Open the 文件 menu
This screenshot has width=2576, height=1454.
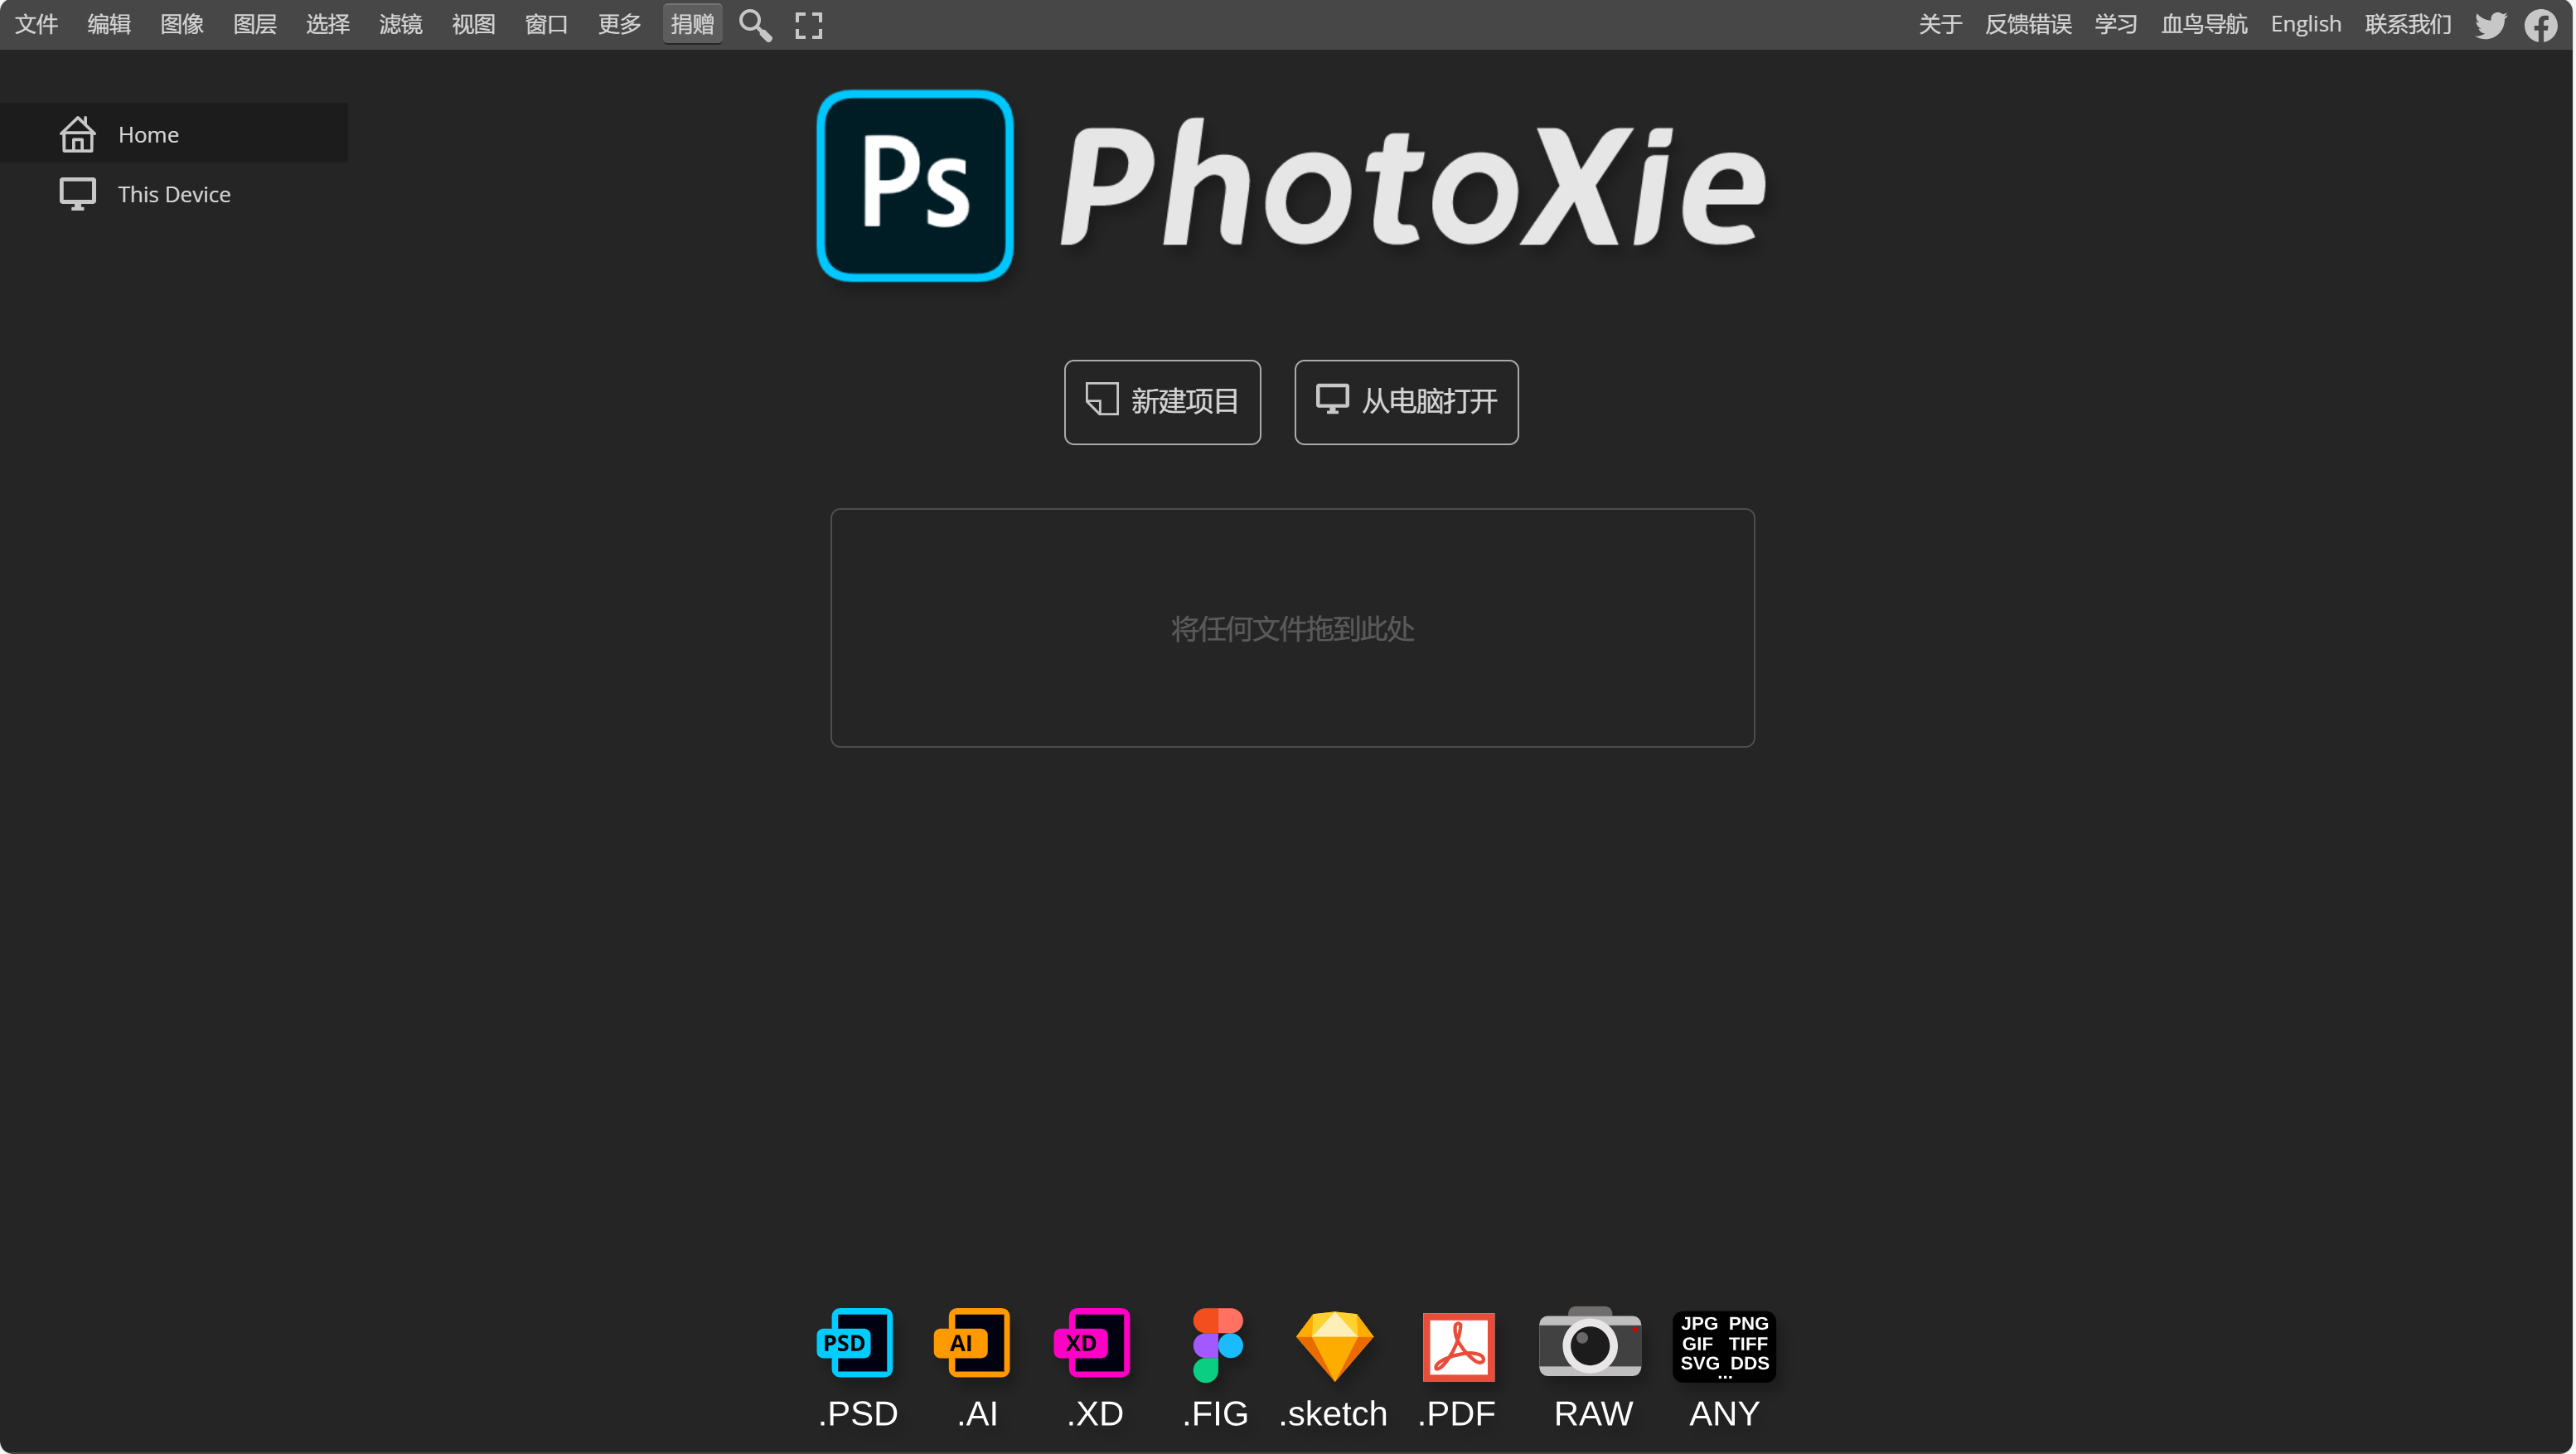click(x=37, y=24)
